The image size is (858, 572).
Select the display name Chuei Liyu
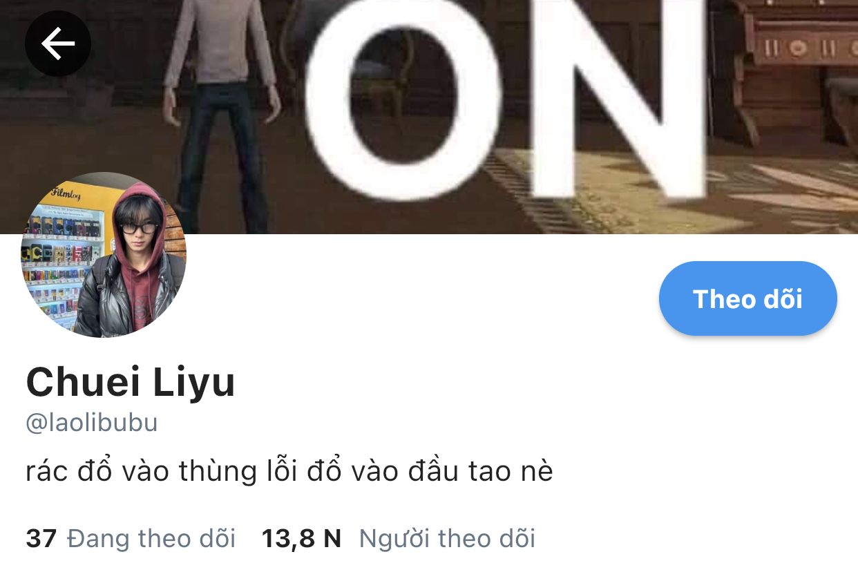click(x=131, y=382)
